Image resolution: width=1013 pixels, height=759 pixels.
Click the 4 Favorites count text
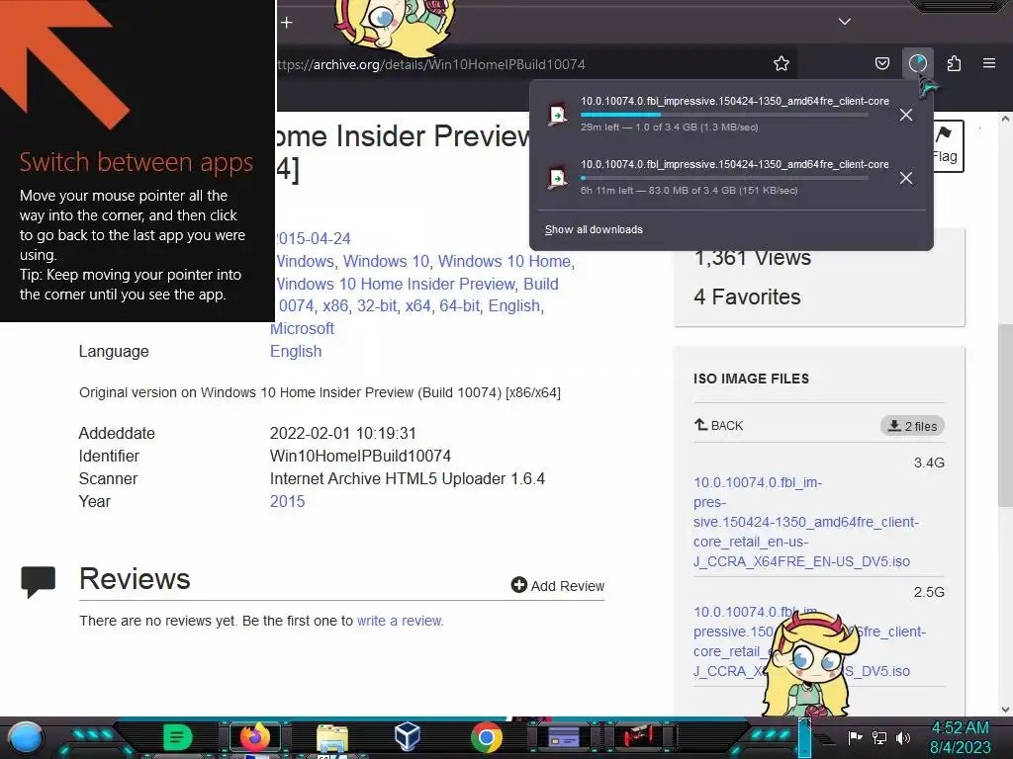click(748, 296)
